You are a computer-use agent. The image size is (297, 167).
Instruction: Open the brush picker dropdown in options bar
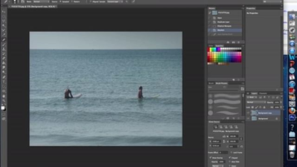coord(15,2)
